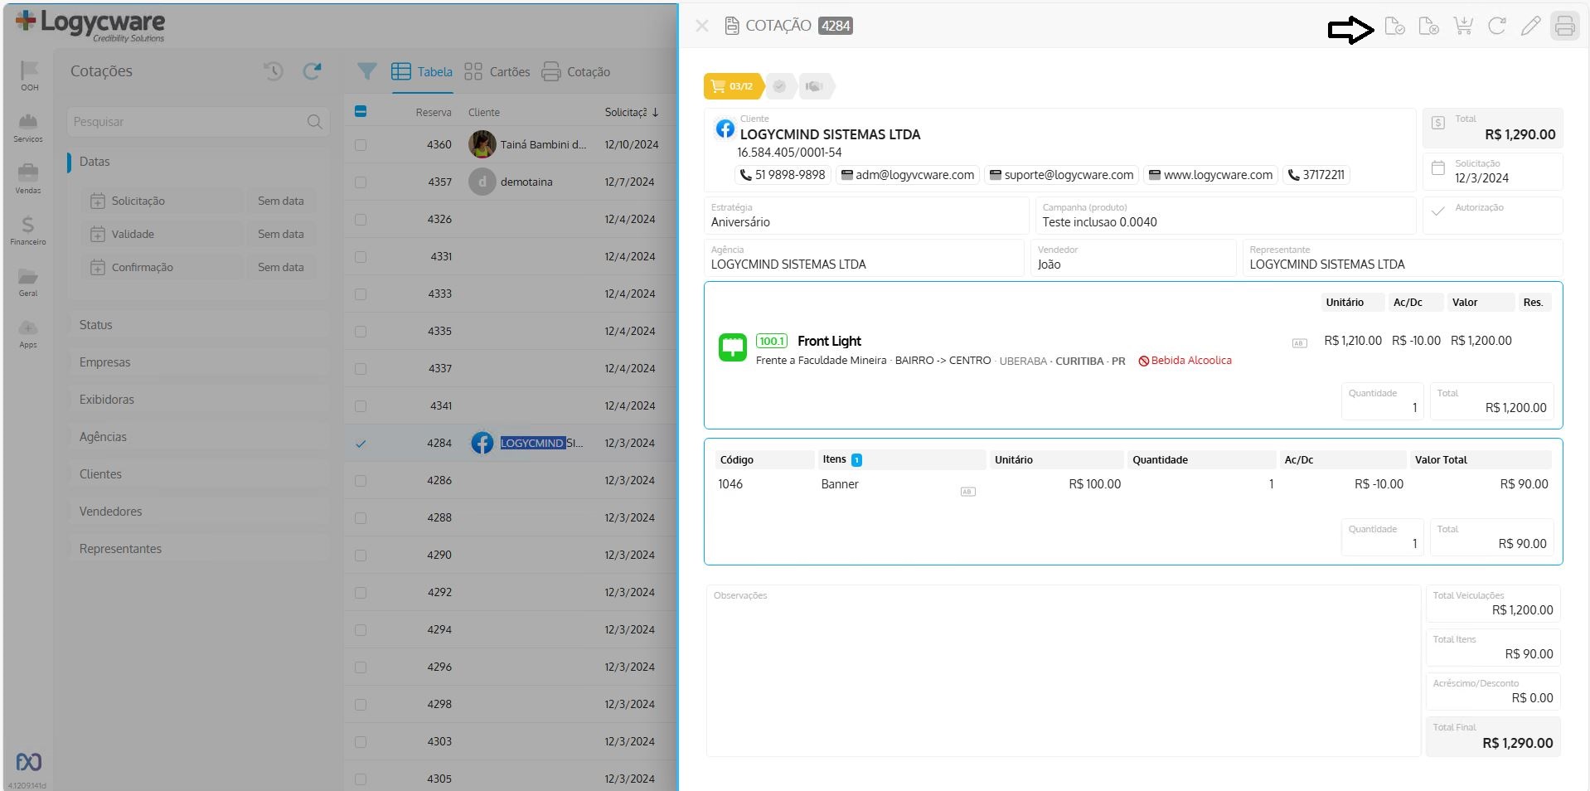
Task: Toggle the filter funnel icon
Action: coord(366,72)
